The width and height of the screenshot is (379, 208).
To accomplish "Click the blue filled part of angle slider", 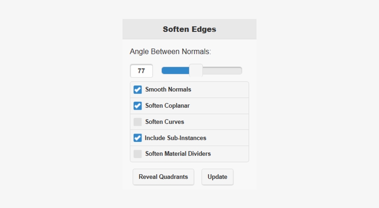I will (x=176, y=71).
